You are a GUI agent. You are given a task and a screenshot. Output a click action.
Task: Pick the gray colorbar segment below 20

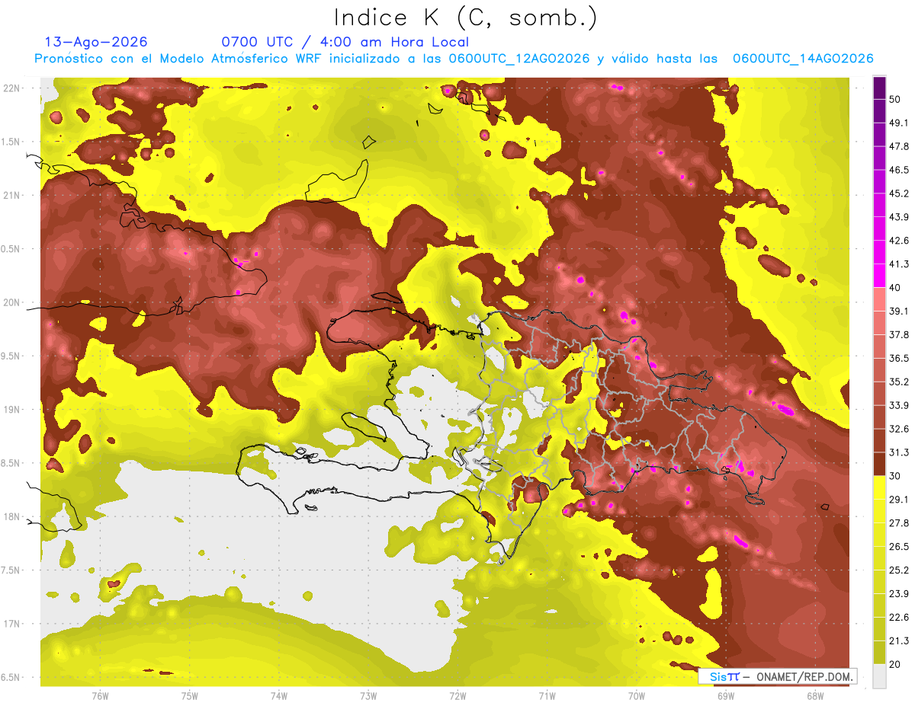(x=879, y=676)
